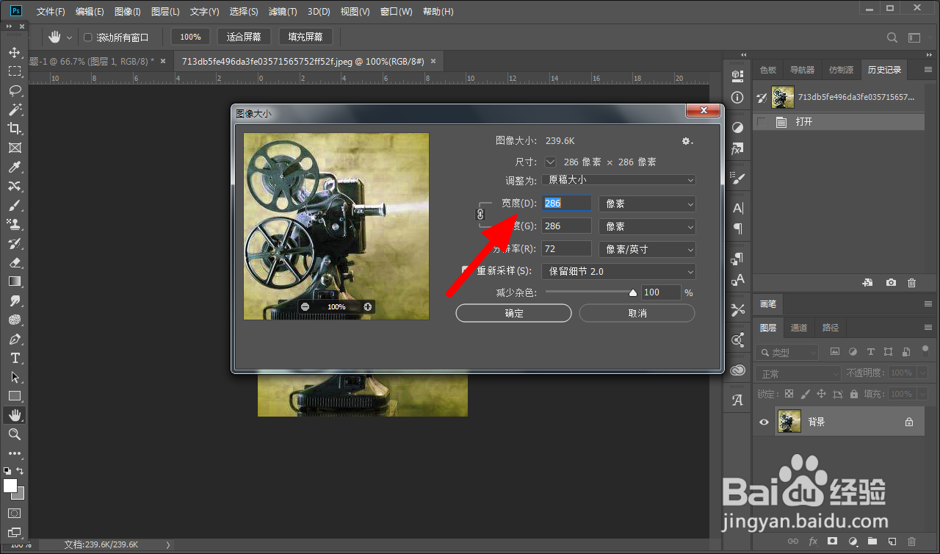This screenshot has height=554, width=940.
Task: Select the Pen tool
Action: [14, 339]
